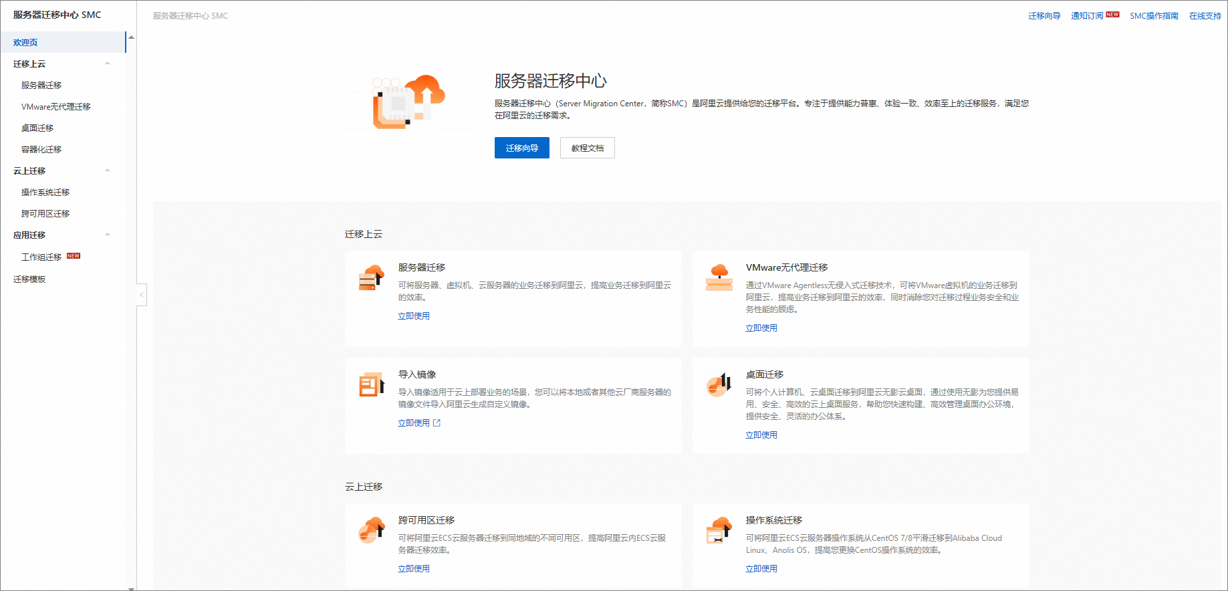
Task: Click the 服务器迁移中心 main heading
Action: (551, 81)
